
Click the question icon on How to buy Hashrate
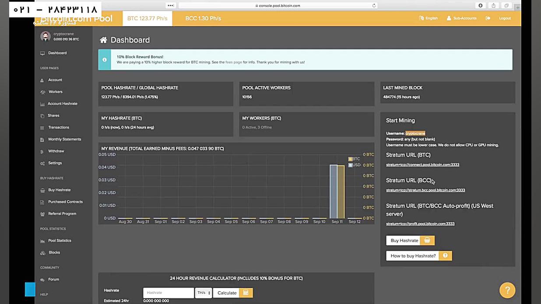[x=445, y=256]
